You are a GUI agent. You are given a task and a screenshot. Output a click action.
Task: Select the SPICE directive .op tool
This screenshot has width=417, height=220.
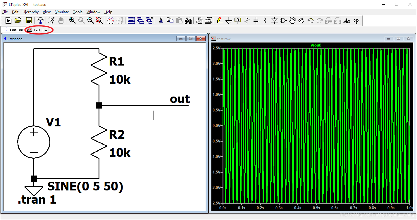(356, 20)
